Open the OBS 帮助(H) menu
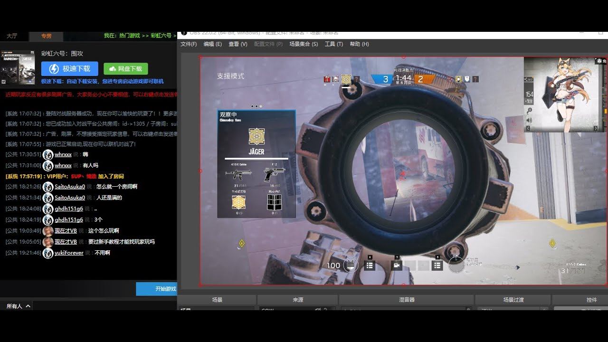This screenshot has height=342, width=608. point(359,44)
